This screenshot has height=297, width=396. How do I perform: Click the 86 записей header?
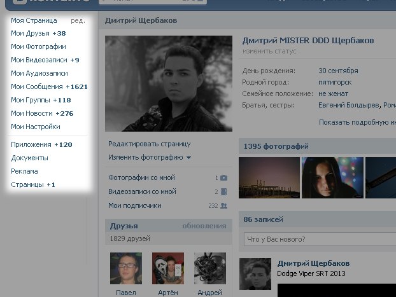pyautogui.click(x=263, y=219)
